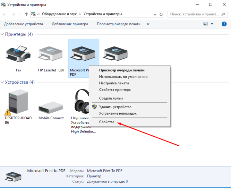Choose Свойства in the context menu

pos(107,122)
